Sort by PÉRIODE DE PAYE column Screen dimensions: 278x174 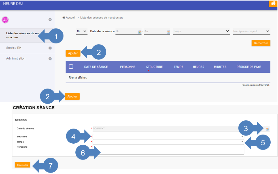[249, 67]
